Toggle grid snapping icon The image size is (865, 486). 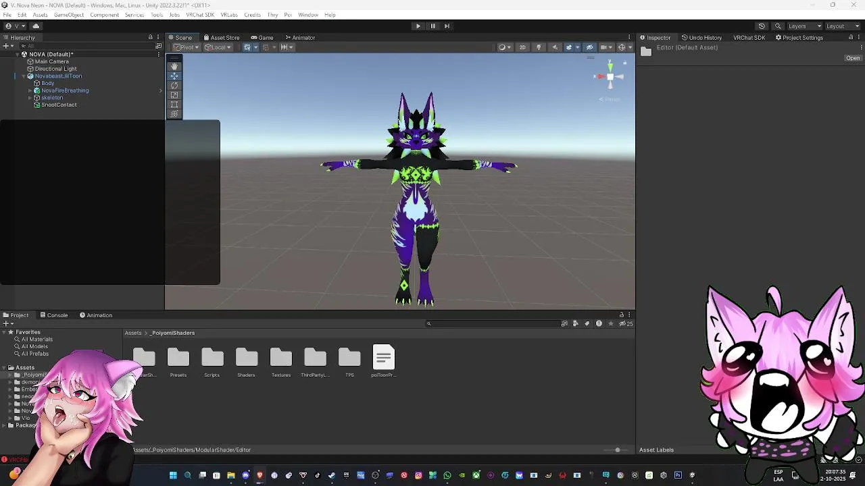tap(266, 47)
